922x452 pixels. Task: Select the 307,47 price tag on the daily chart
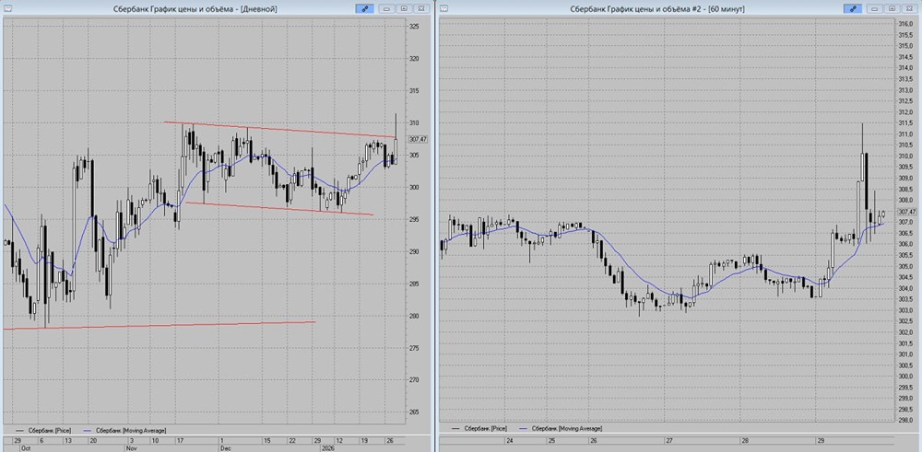417,139
